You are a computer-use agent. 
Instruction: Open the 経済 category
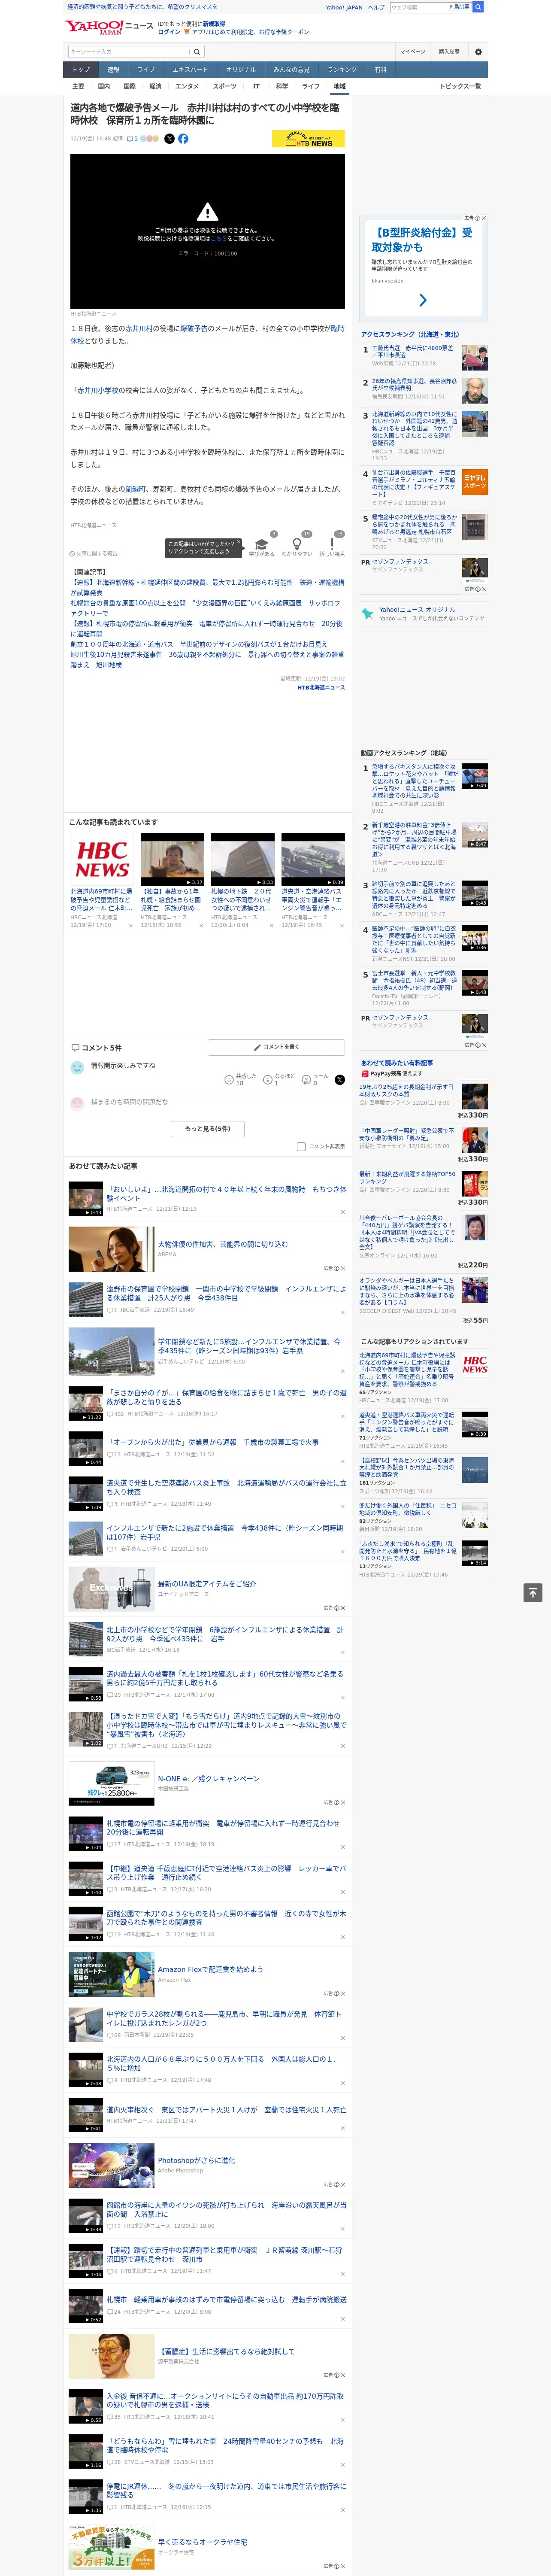coord(155,86)
